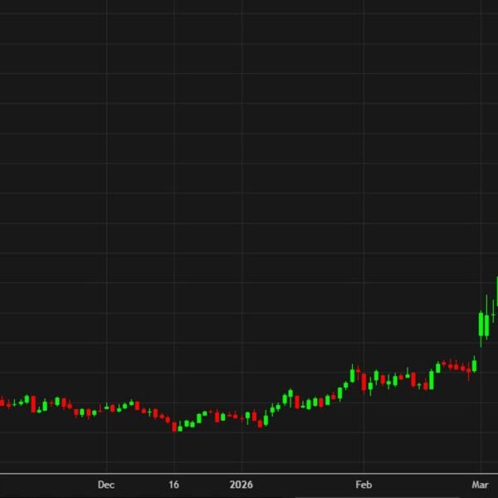
Task: Click the lowest red candle near December 16
Action: (175, 427)
